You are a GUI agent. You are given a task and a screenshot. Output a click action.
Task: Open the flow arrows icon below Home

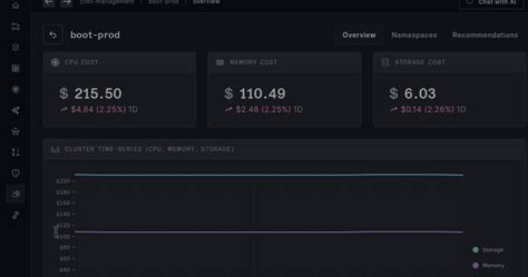coord(15,26)
